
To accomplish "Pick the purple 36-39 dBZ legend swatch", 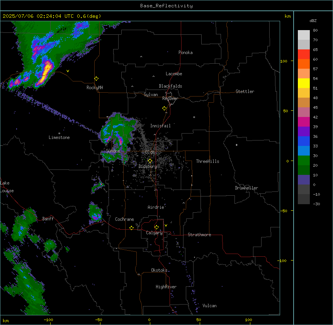I will 304,132.
